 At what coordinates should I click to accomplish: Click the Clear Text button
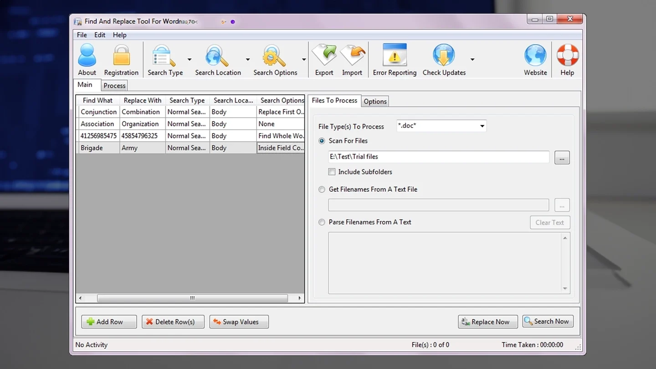tap(550, 222)
